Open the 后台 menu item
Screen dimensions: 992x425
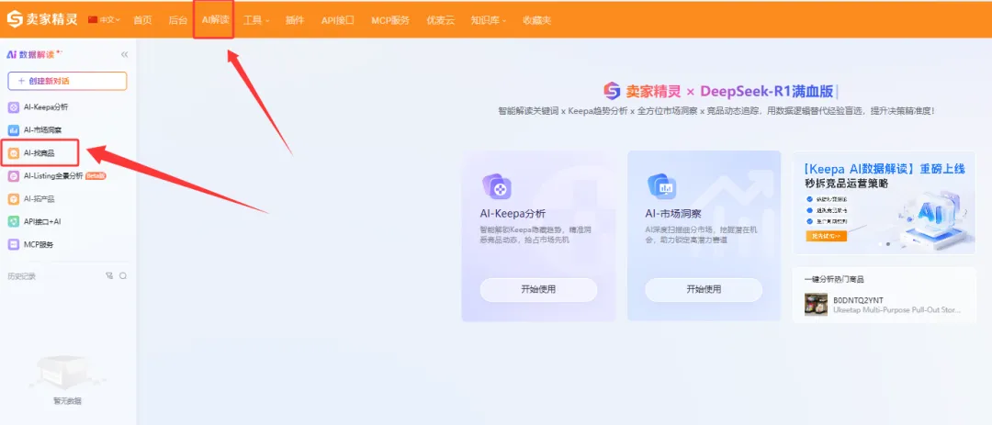click(178, 19)
